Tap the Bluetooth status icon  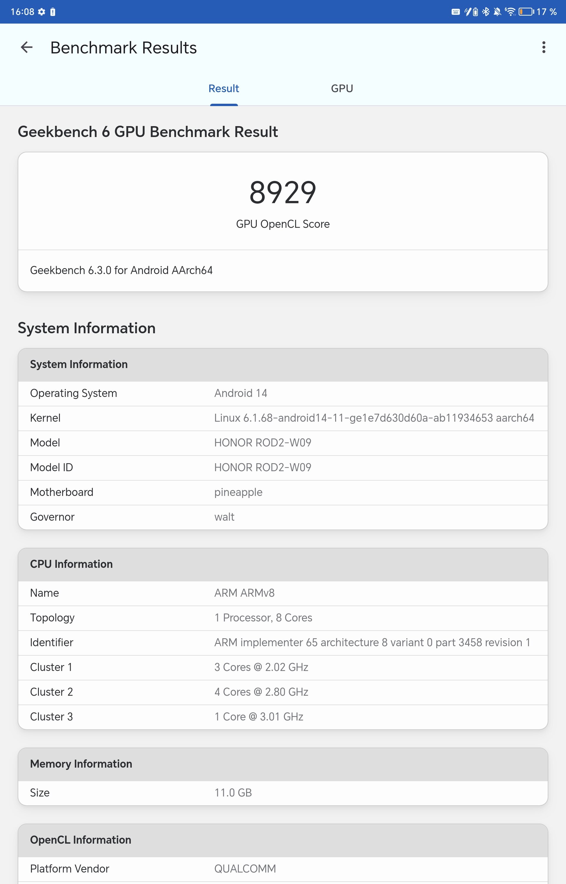click(486, 12)
